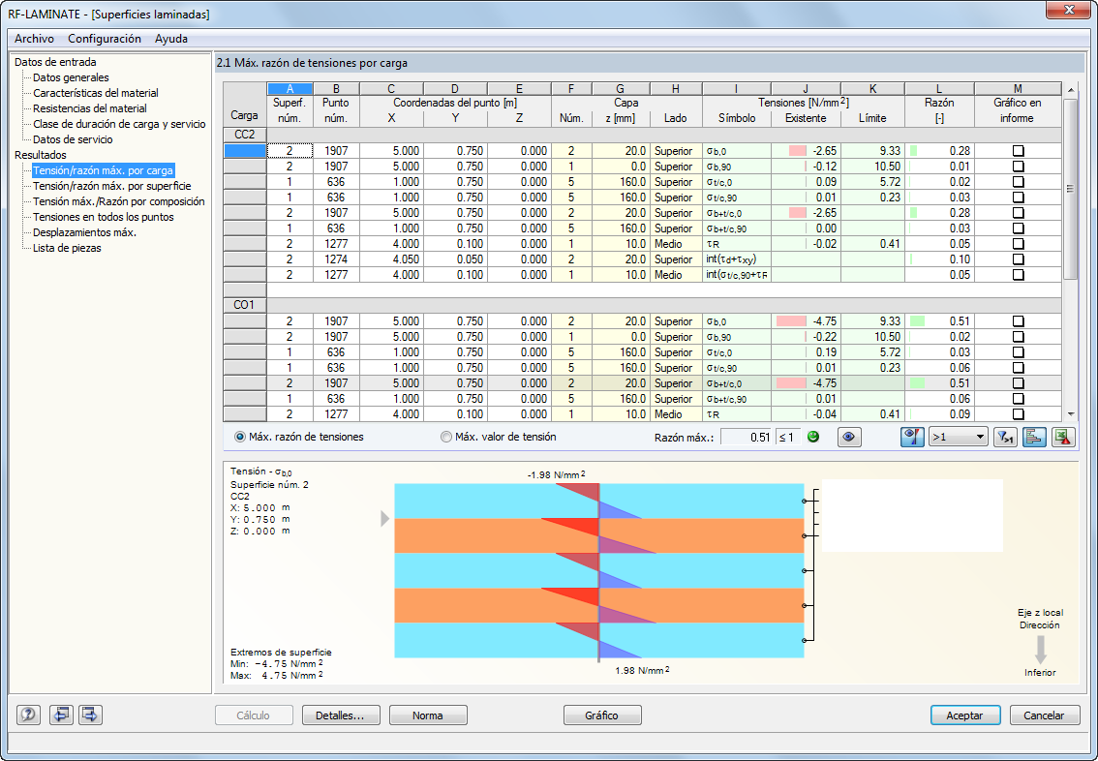This screenshot has width=1098, height=761.
Task: Go to previous module window icon
Action: (62, 715)
